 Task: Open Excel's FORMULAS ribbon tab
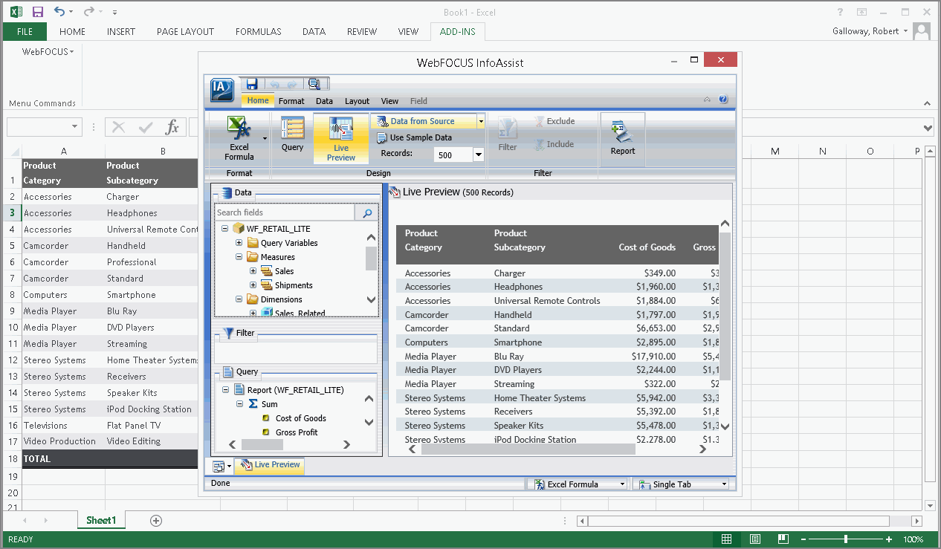[x=258, y=31]
